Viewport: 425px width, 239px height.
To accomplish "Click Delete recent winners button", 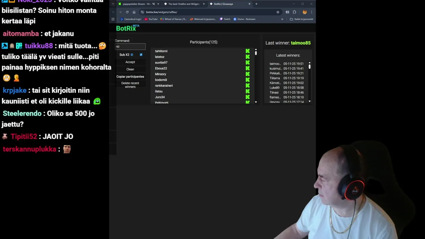I will coord(130,85).
